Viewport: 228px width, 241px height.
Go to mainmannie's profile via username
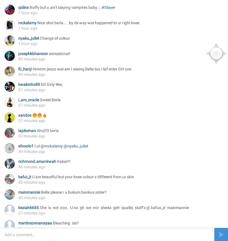29,192
